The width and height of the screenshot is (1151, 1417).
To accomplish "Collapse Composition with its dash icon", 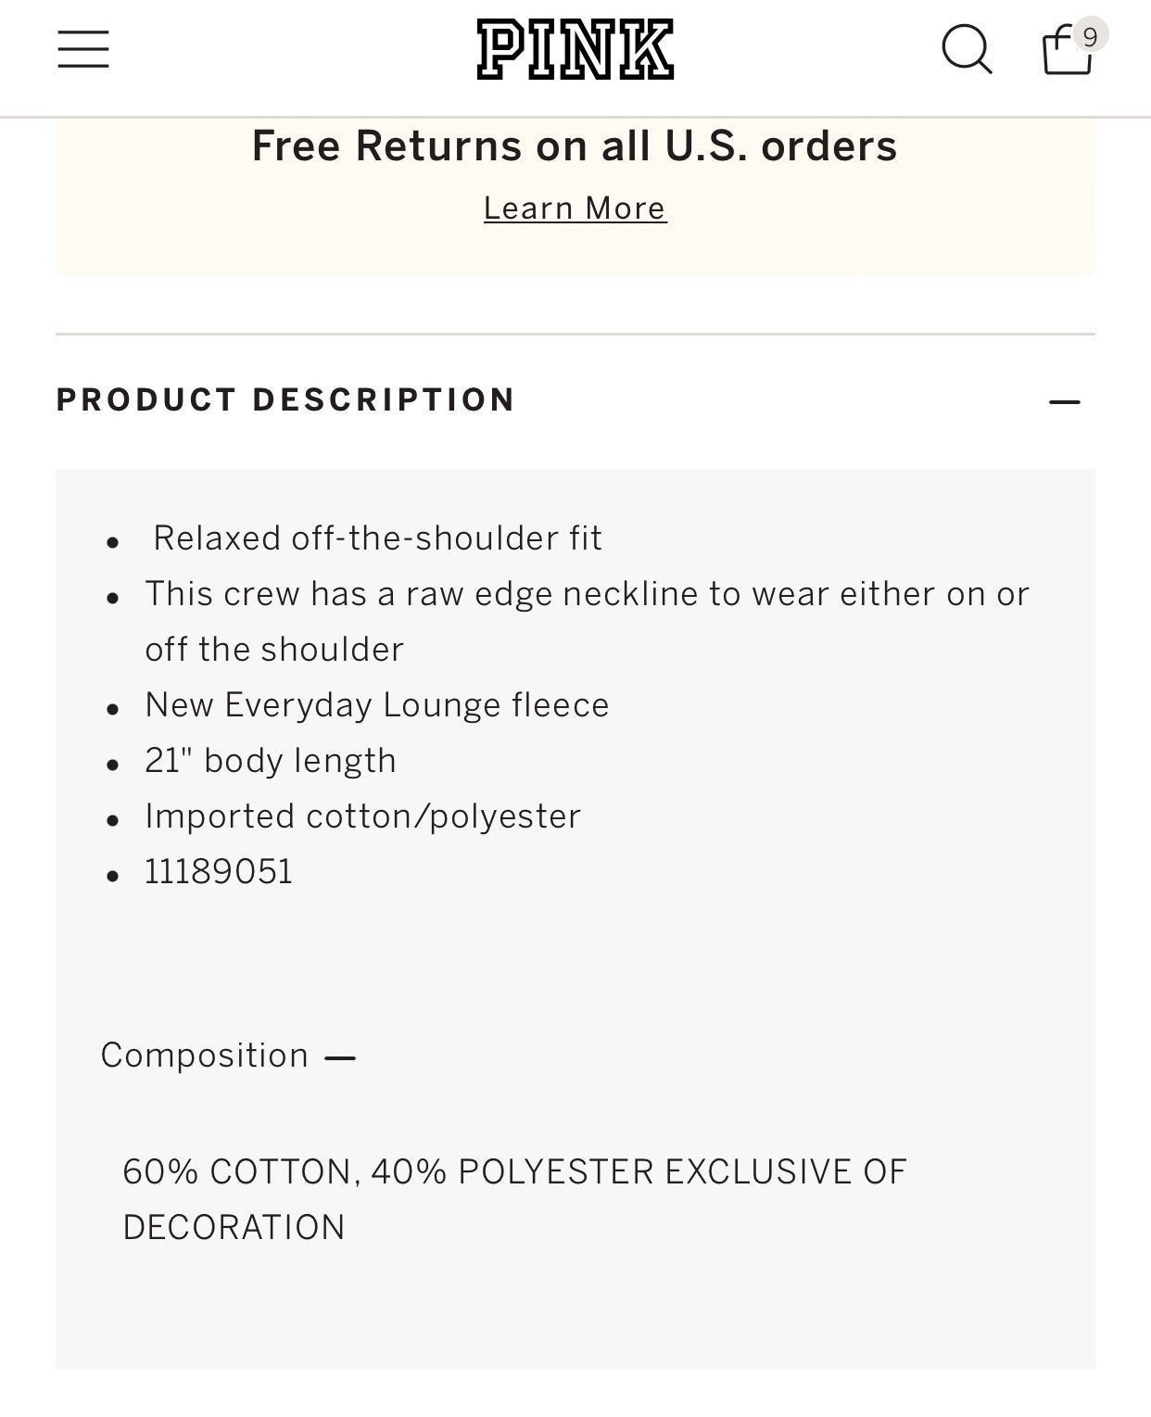I will click(x=340, y=1057).
